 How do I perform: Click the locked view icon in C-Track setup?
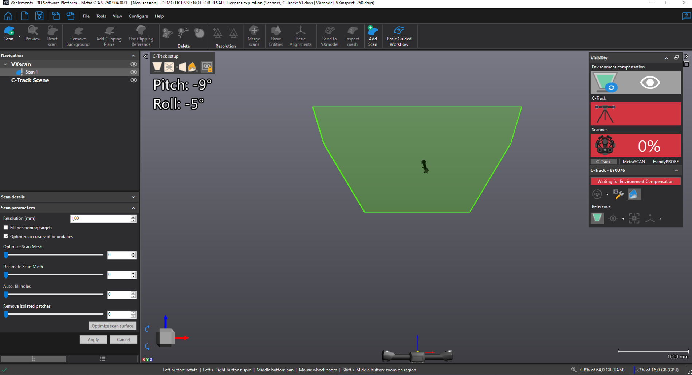[x=207, y=67]
